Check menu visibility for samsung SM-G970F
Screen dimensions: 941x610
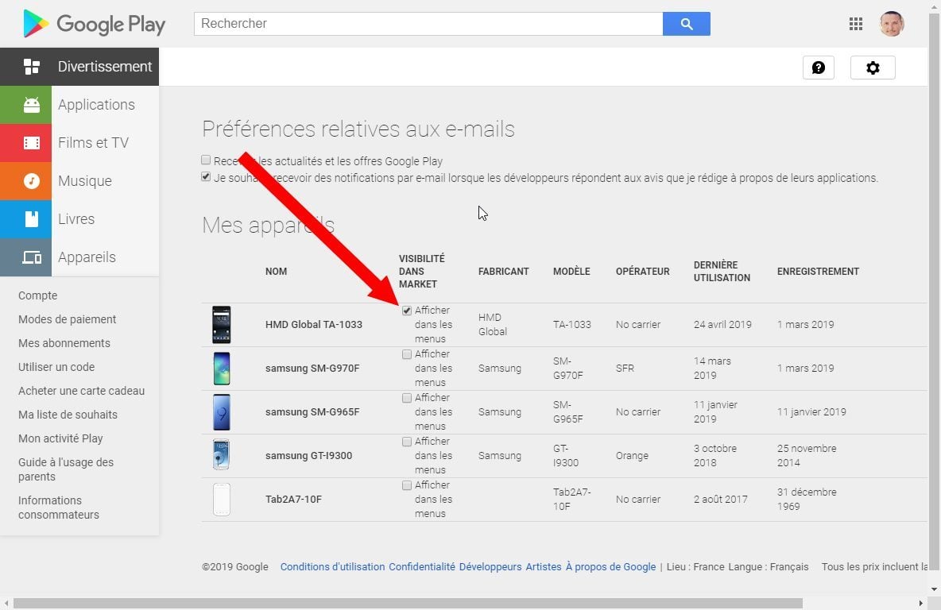tap(407, 354)
